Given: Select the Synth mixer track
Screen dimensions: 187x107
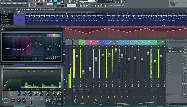Looking at the screenshot, I should (x=82, y=43).
